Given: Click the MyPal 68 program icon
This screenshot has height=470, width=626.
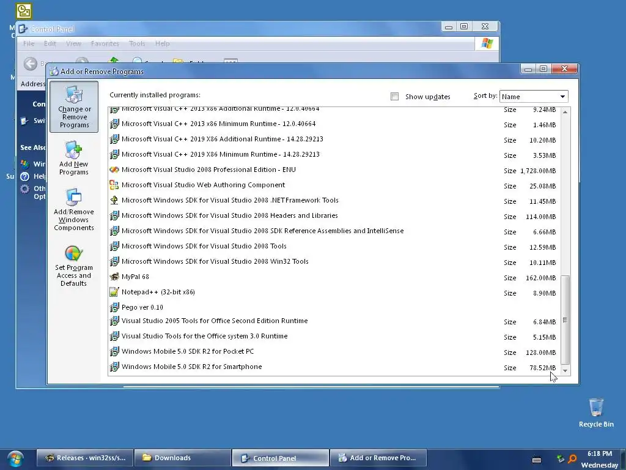Looking at the screenshot, I should pos(114,277).
